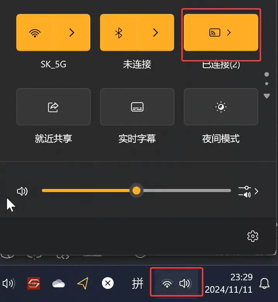278x302 pixels.
Task: Open Wi-Fi network list chevron
Action: click(72, 33)
